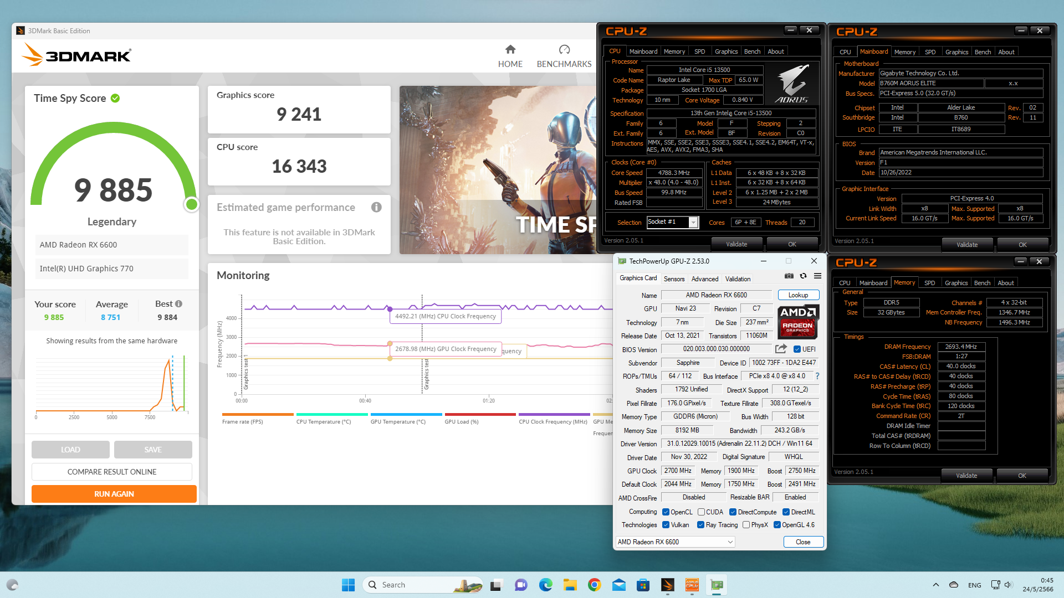Open Microsoft Store from the taskbar

pyautogui.click(x=643, y=585)
